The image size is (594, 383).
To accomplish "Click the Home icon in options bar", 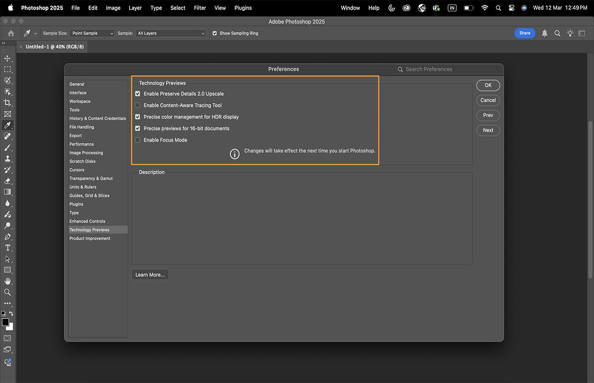I will coord(11,33).
